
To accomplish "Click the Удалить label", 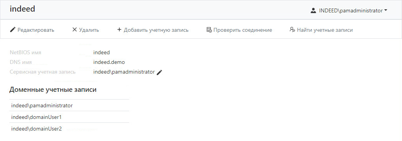I will pos(89,30).
